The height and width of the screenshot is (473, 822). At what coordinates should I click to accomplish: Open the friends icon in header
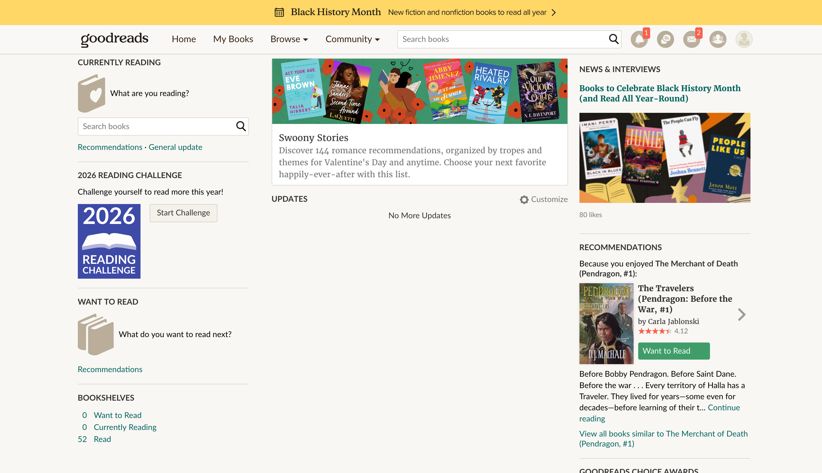click(x=717, y=39)
